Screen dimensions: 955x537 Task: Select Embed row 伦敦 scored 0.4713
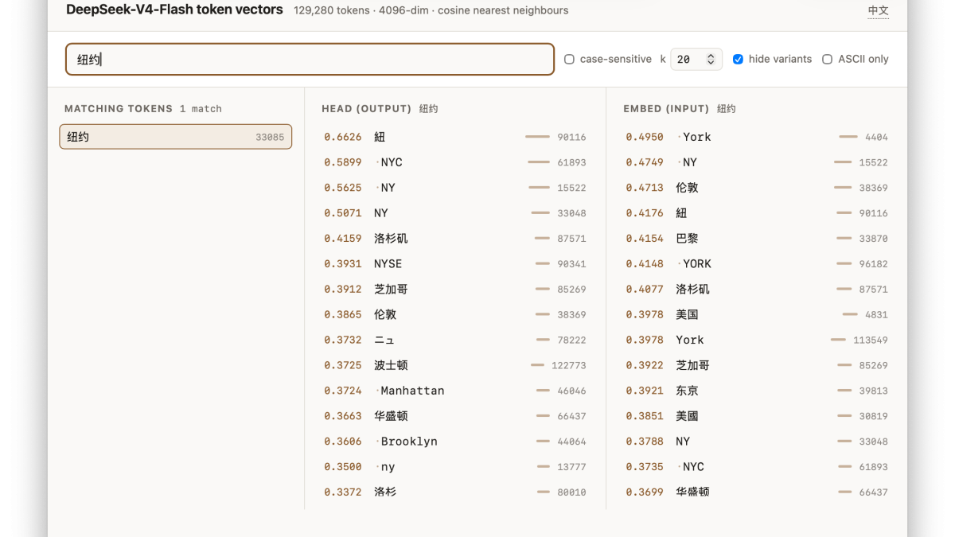tap(757, 188)
